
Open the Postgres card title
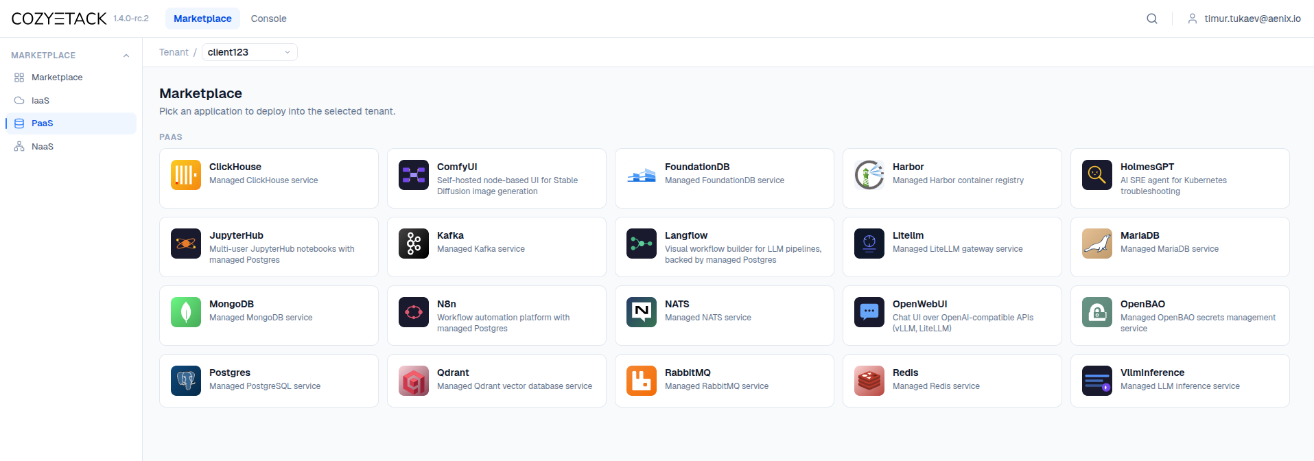(230, 373)
